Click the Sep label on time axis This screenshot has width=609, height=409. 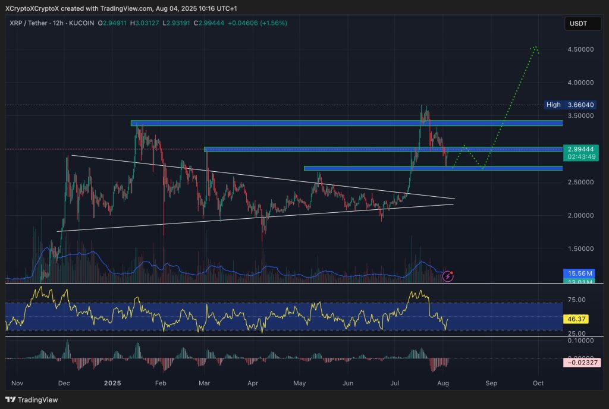point(491,384)
